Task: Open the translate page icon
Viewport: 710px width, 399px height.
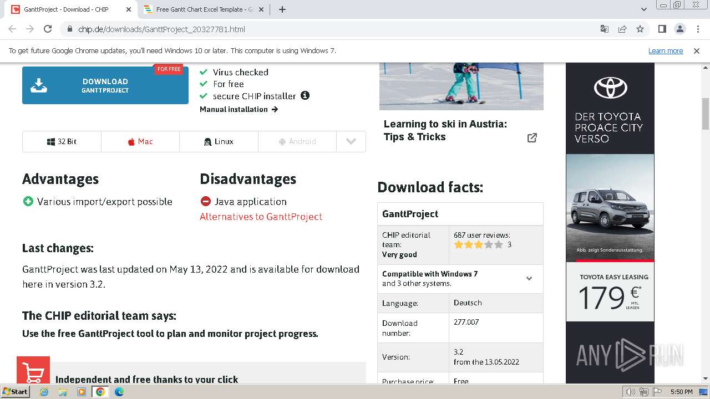Action: (x=605, y=29)
